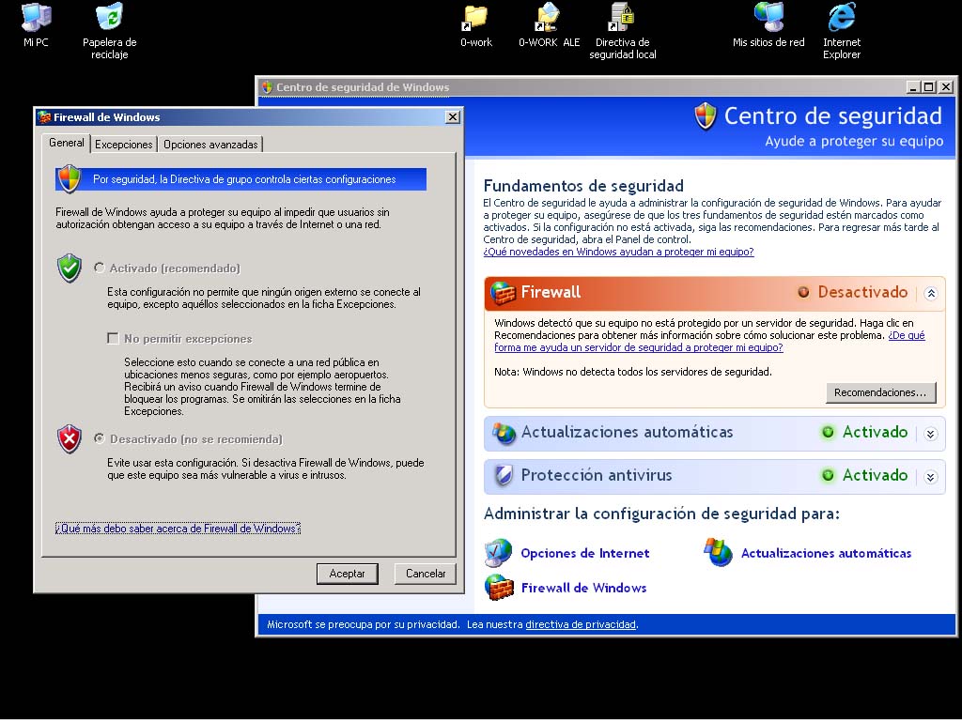Open the Mi PC desktop icon

coord(36,24)
